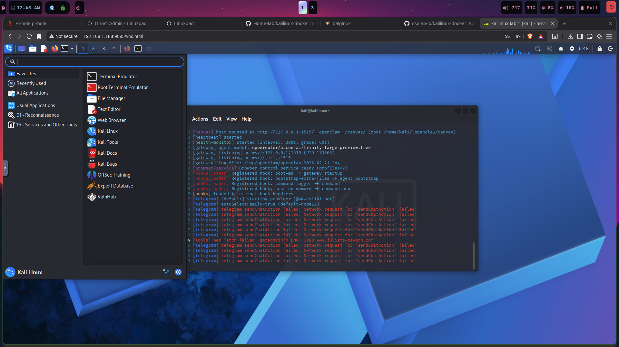Viewport: 619px width, 347px height.
Task: Launch Root Terminal Emulator from favorites
Action: tap(123, 87)
